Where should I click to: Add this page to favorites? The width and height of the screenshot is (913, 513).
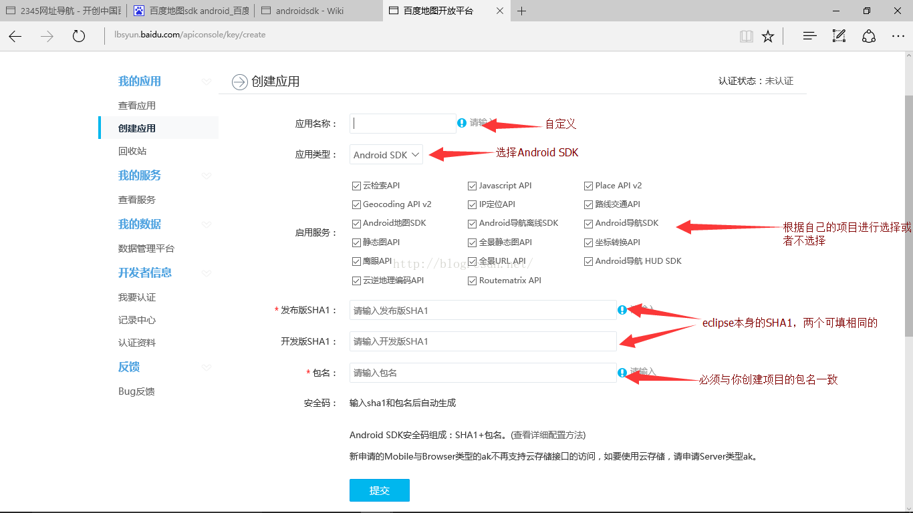767,36
